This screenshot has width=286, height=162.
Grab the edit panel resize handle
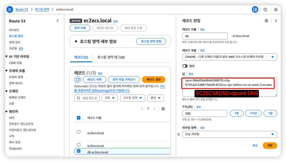179,134
